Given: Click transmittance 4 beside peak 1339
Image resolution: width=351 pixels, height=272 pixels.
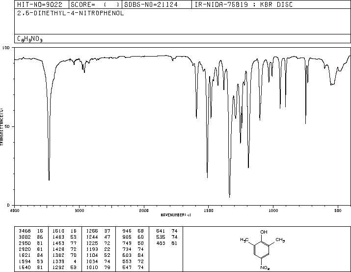Looking at the screenshot, I should 75,262.
